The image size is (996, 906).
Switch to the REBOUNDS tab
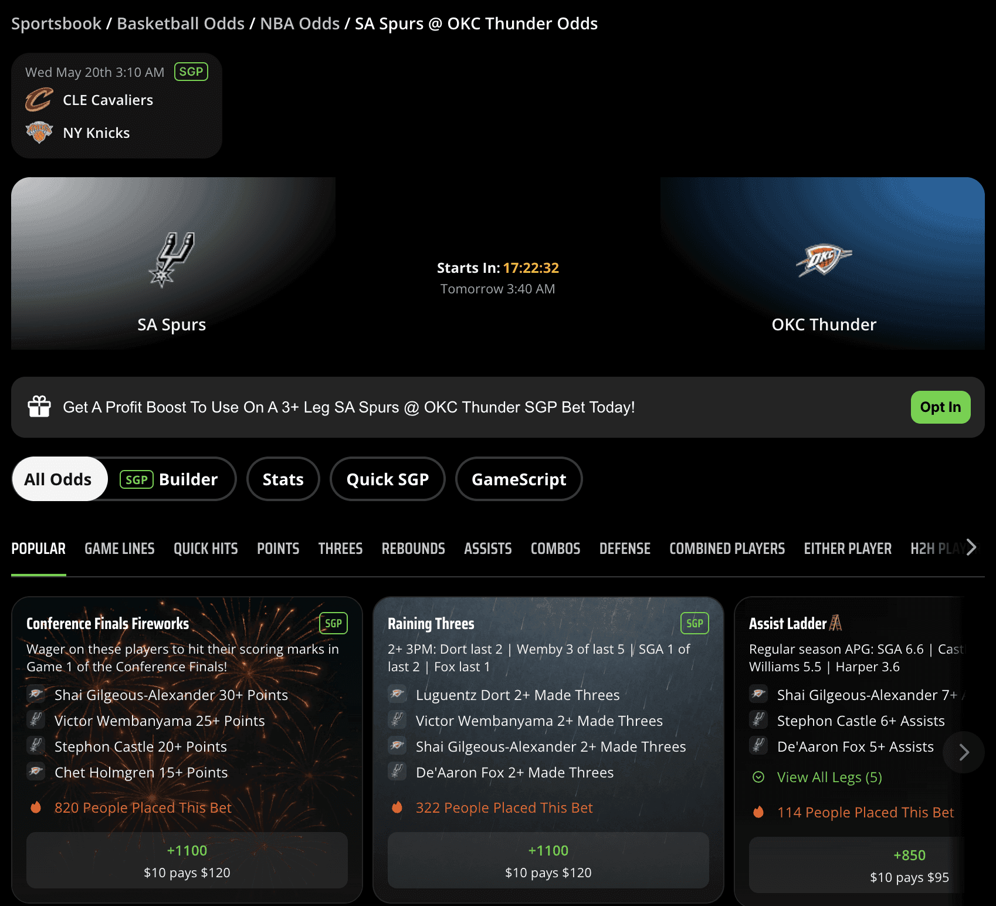click(x=414, y=549)
